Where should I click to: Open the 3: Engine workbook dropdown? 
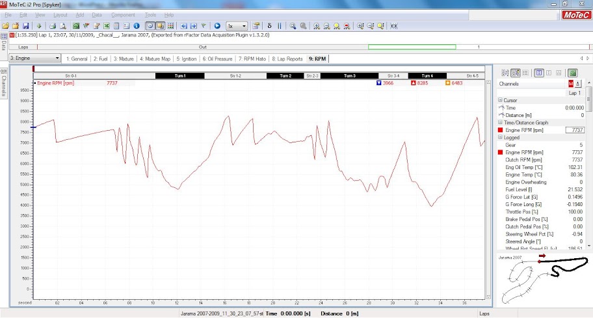pyautogui.click(x=34, y=59)
